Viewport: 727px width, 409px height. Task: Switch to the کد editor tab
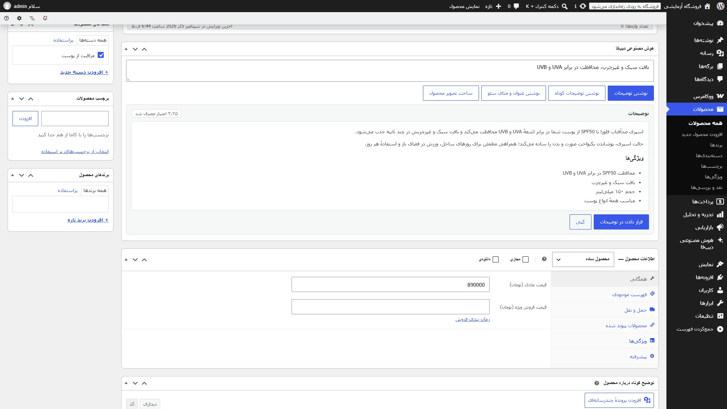(x=132, y=404)
